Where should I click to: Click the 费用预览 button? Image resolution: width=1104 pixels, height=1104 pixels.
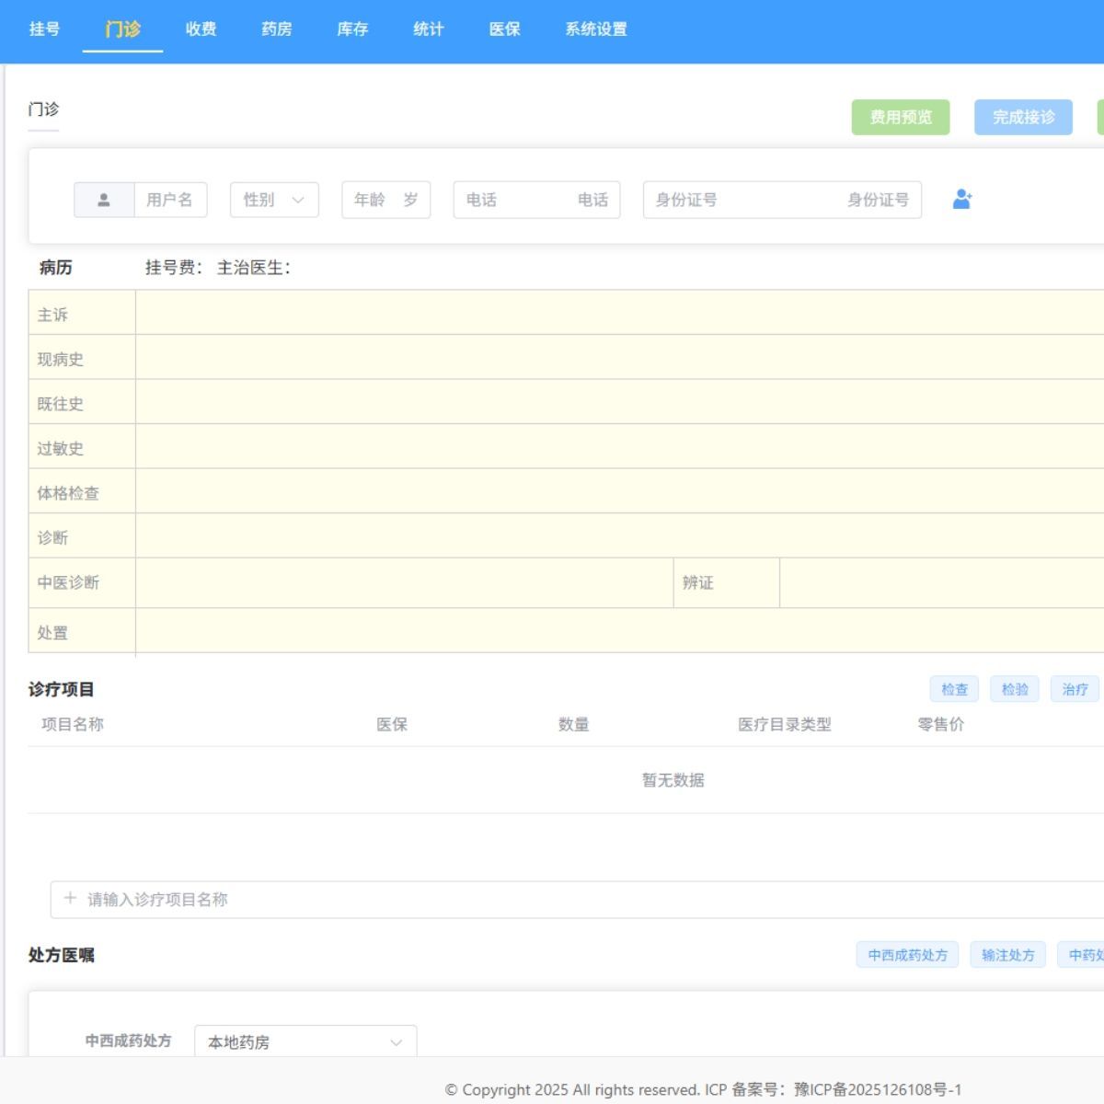coord(901,117)
